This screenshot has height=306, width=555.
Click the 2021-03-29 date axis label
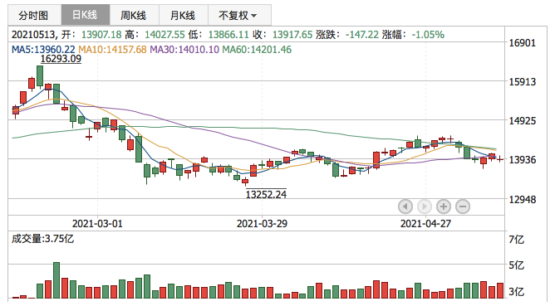[x=262, y=224]
